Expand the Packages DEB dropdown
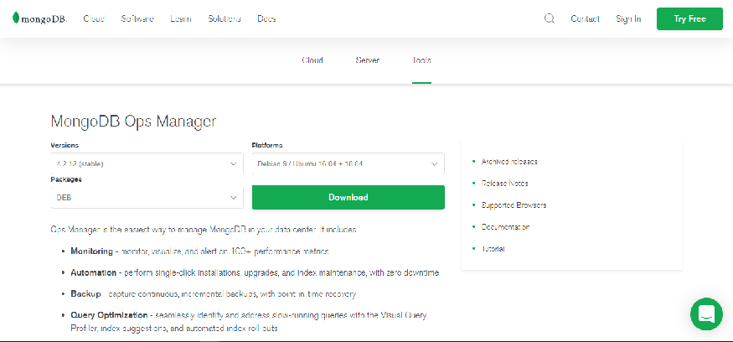Image resolution: width=733 pixels, height=342 pixels. coord(147,198)
